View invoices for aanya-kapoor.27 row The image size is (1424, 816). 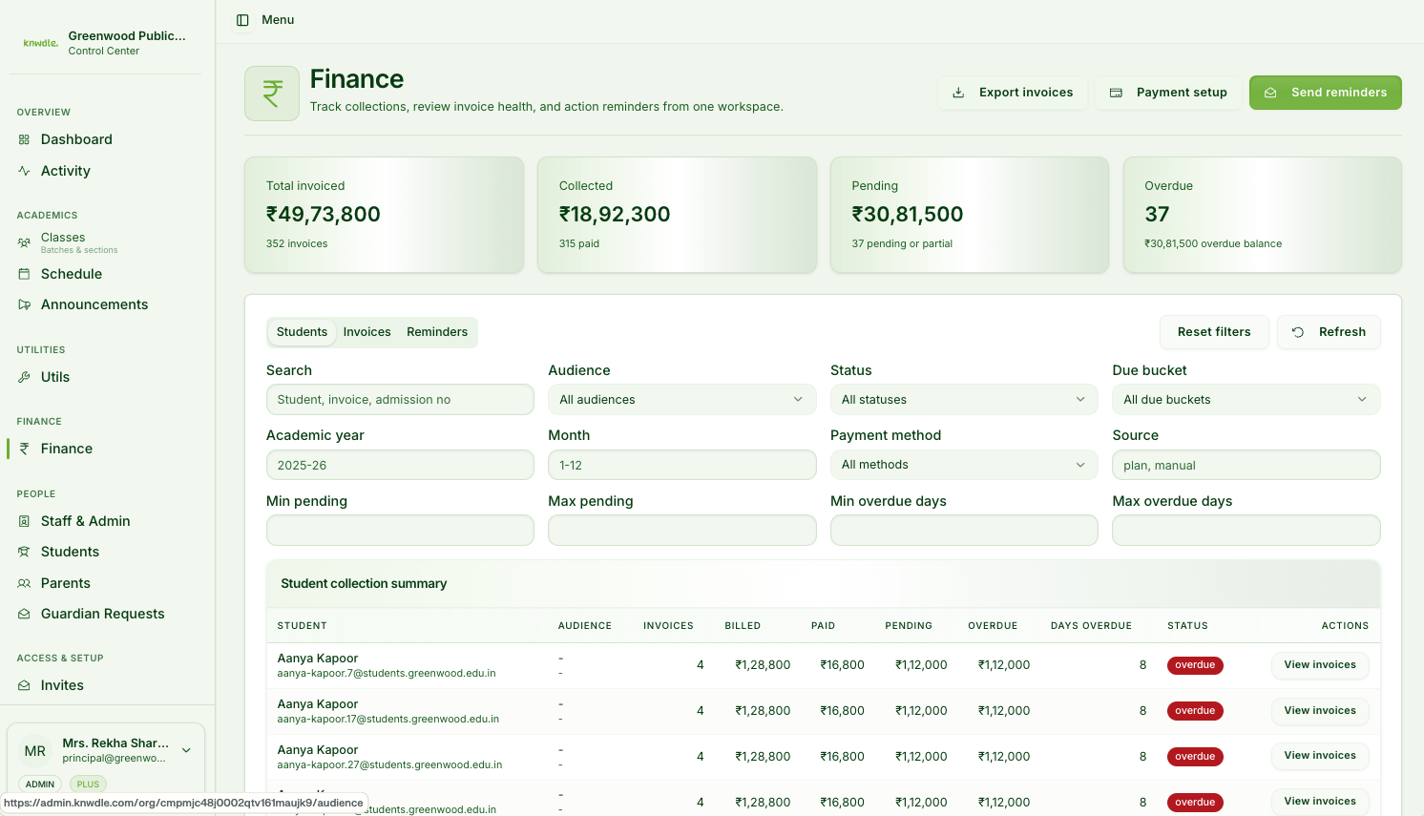tap(1320, 756)
